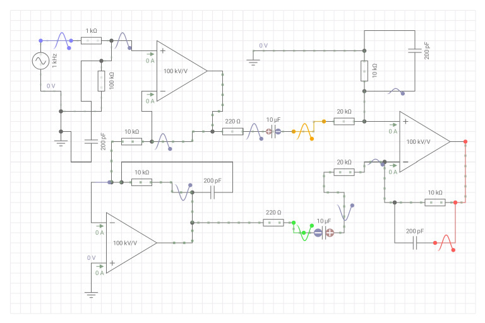Screen dimensions: 485x323
Task: Click the '100 kV/V' gain label on the bottom op-amp
Action: pyautogui.click(x=125, y=243)
